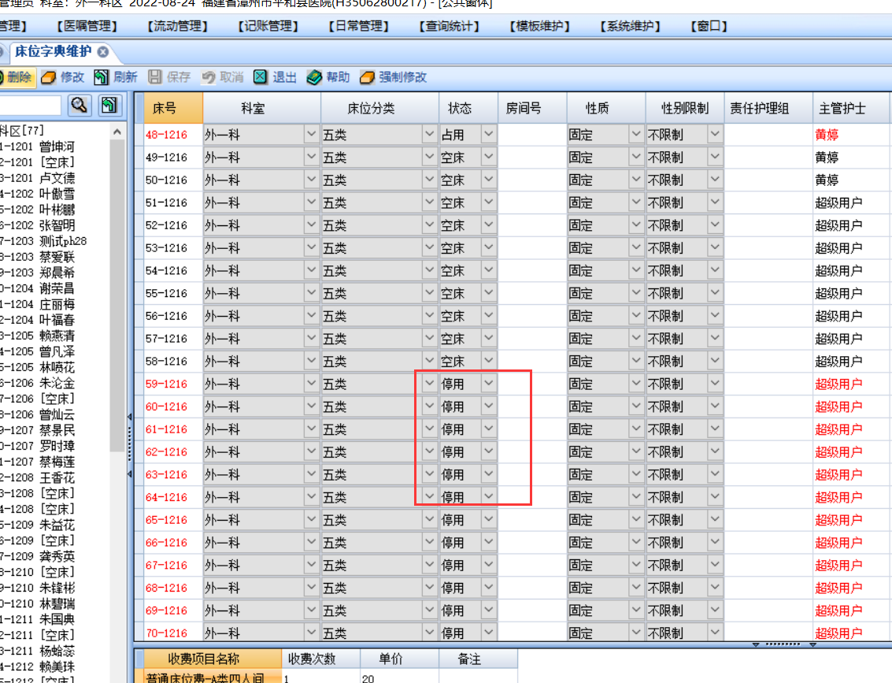The height and width of the screenshot is (683, 892).
Task: Select patient 龚秀英 in bed list
Action: click(38, 557)
